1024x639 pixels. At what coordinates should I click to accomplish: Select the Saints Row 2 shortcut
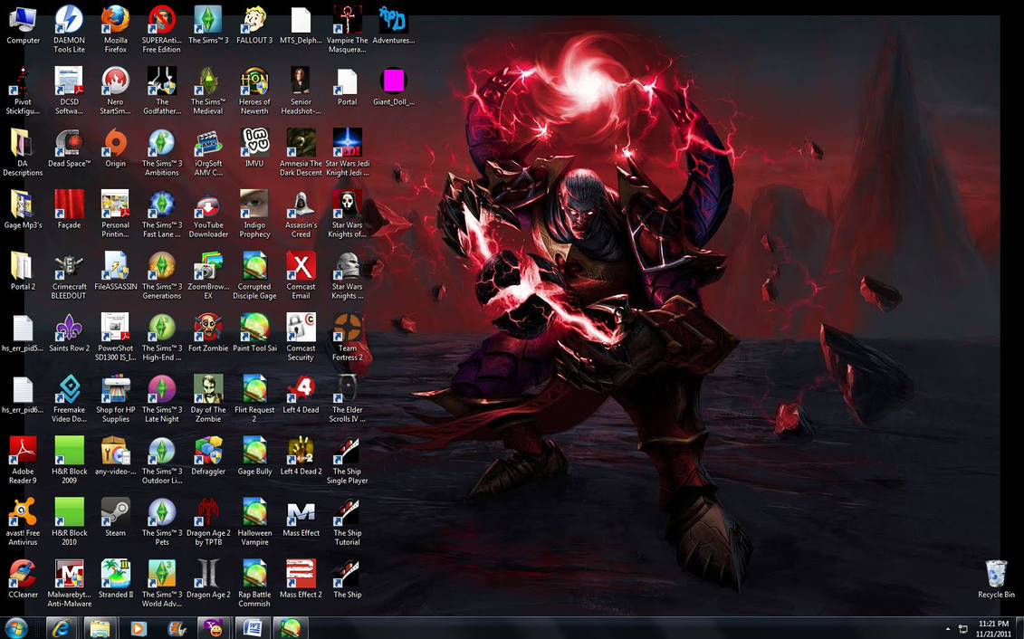pyautogui.click(x=69, y=333)
